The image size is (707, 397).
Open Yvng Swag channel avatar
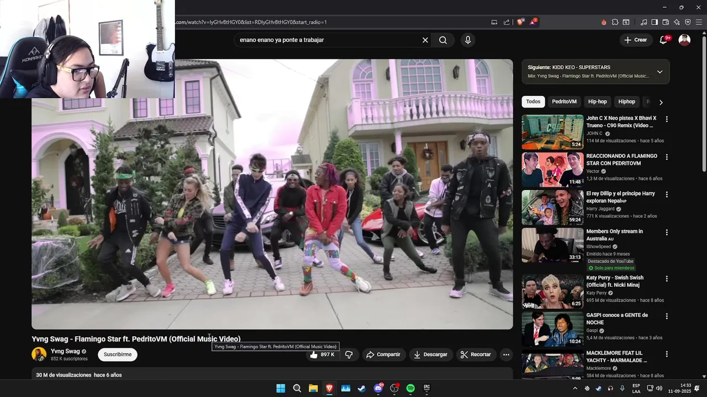coord(39,355)
